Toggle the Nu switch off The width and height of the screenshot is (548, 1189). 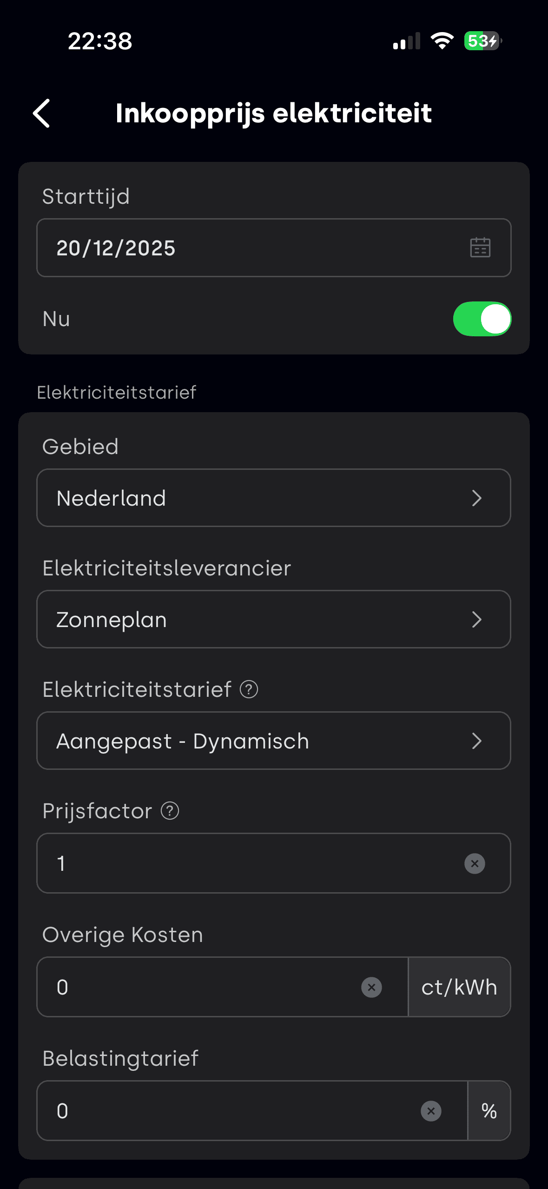pos(482,319)
